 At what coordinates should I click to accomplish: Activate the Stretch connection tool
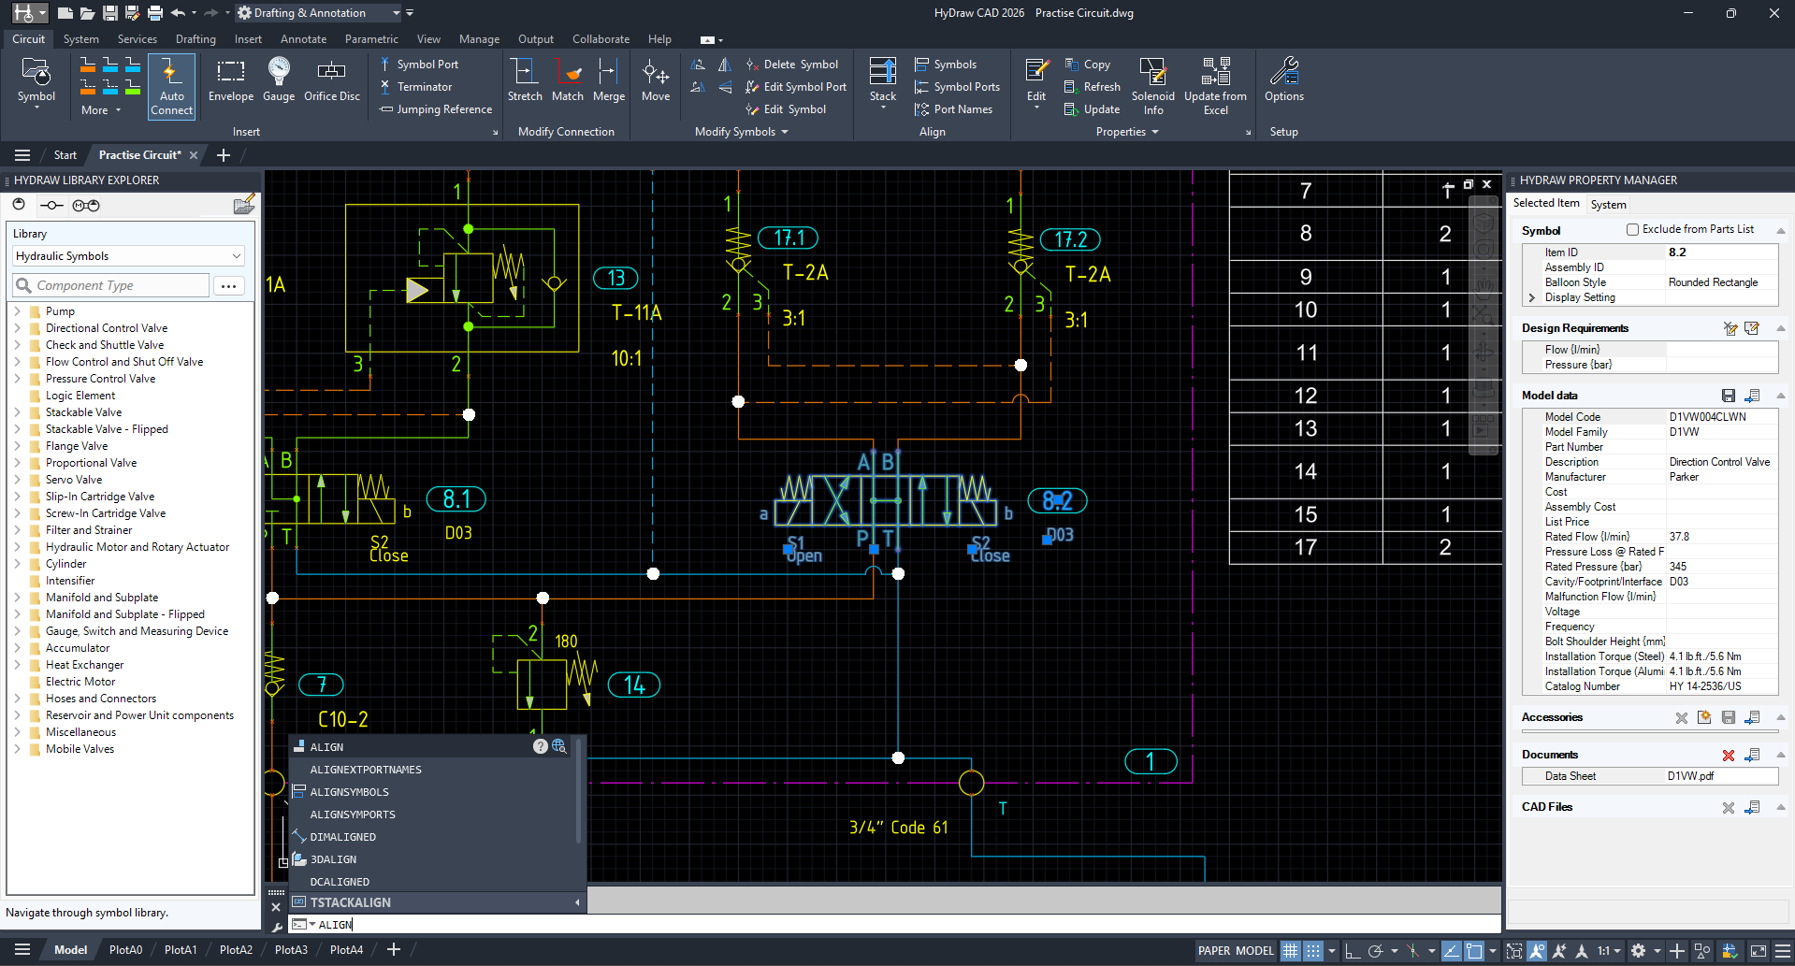click(x=526, y=84)
